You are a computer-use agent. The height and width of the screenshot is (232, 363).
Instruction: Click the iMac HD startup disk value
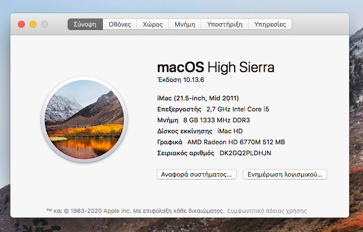tap(230, 131)
